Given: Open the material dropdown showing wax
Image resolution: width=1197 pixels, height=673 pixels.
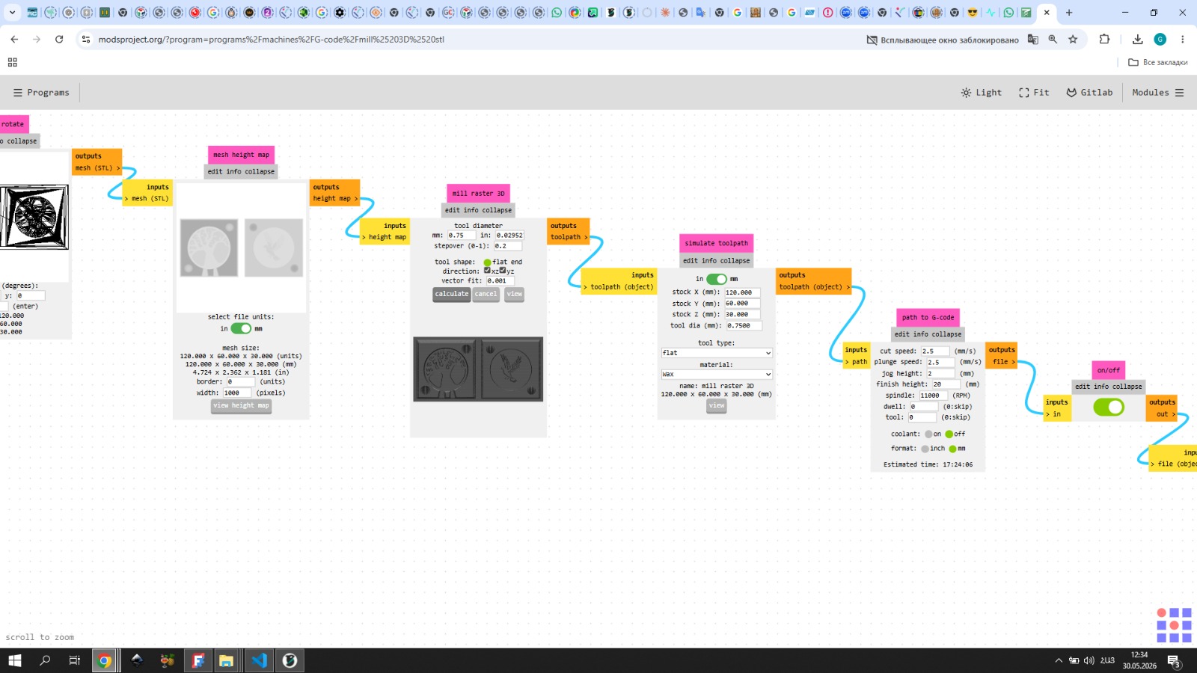Looking at the screenshot, I should [717, 374].
